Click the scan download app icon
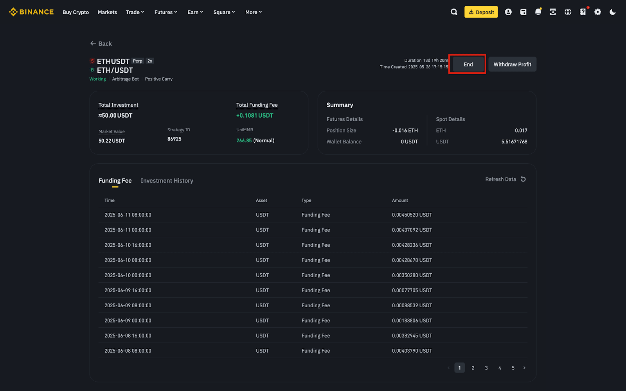Screen dimensions: 626x391 click(553, 12)
